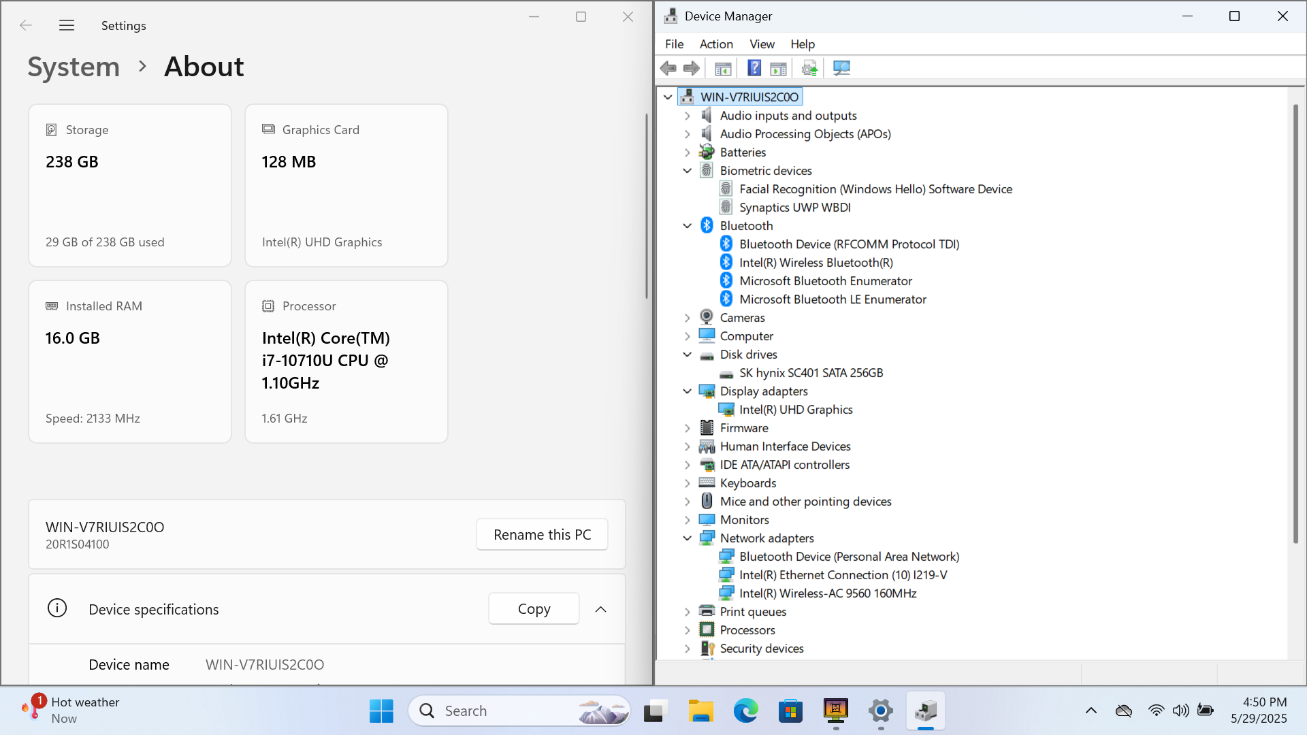
Task: Click the Bluetooth category icon in device tree
Action: (707, 225)
